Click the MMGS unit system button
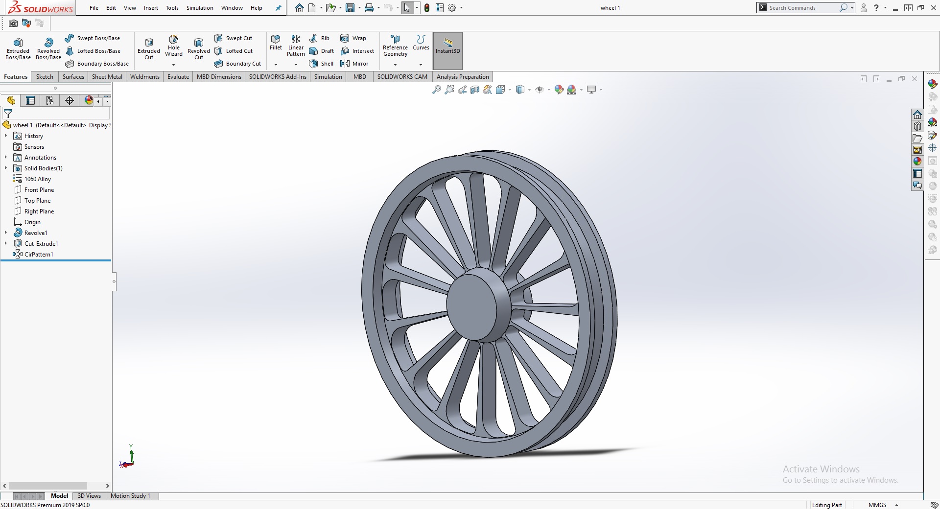940x514 pixels. click(x=877, y=505)
